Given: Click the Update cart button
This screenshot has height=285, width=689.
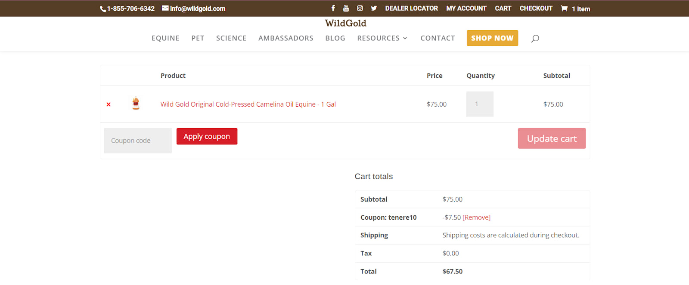Looking at the screenshot, I should point(552,138).
